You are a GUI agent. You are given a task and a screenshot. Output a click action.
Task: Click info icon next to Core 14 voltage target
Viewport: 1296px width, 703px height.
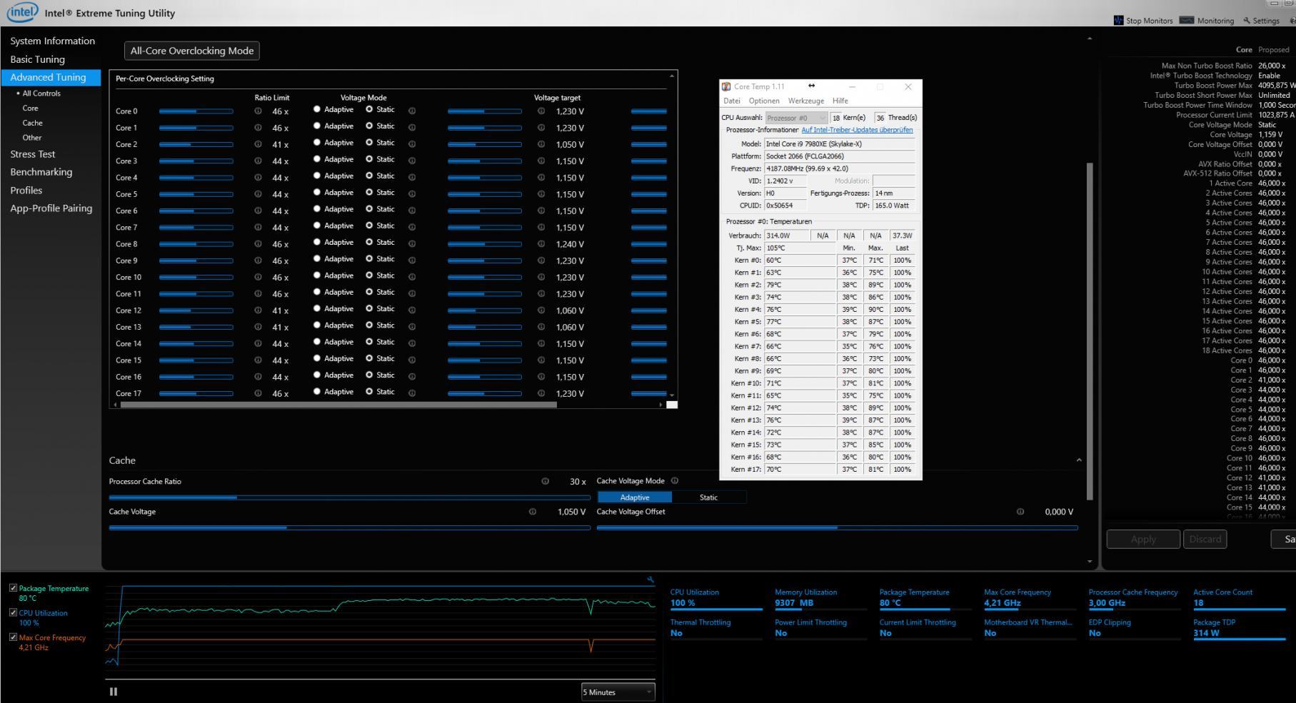pos(541,343)
